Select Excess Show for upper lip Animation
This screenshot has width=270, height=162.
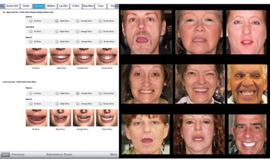[x=100, y=31]
